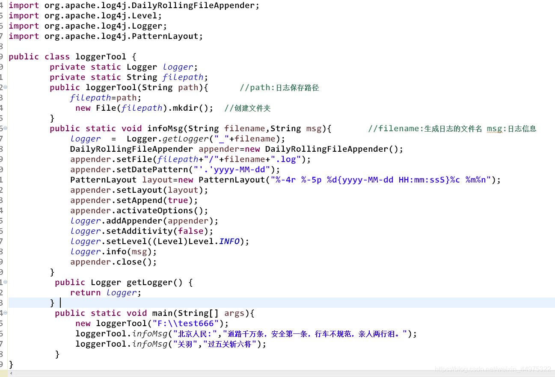Viewport: 555px width, 377px height.
Task: Collapse the loggerTool constructor fold marker
Action: 5,87
